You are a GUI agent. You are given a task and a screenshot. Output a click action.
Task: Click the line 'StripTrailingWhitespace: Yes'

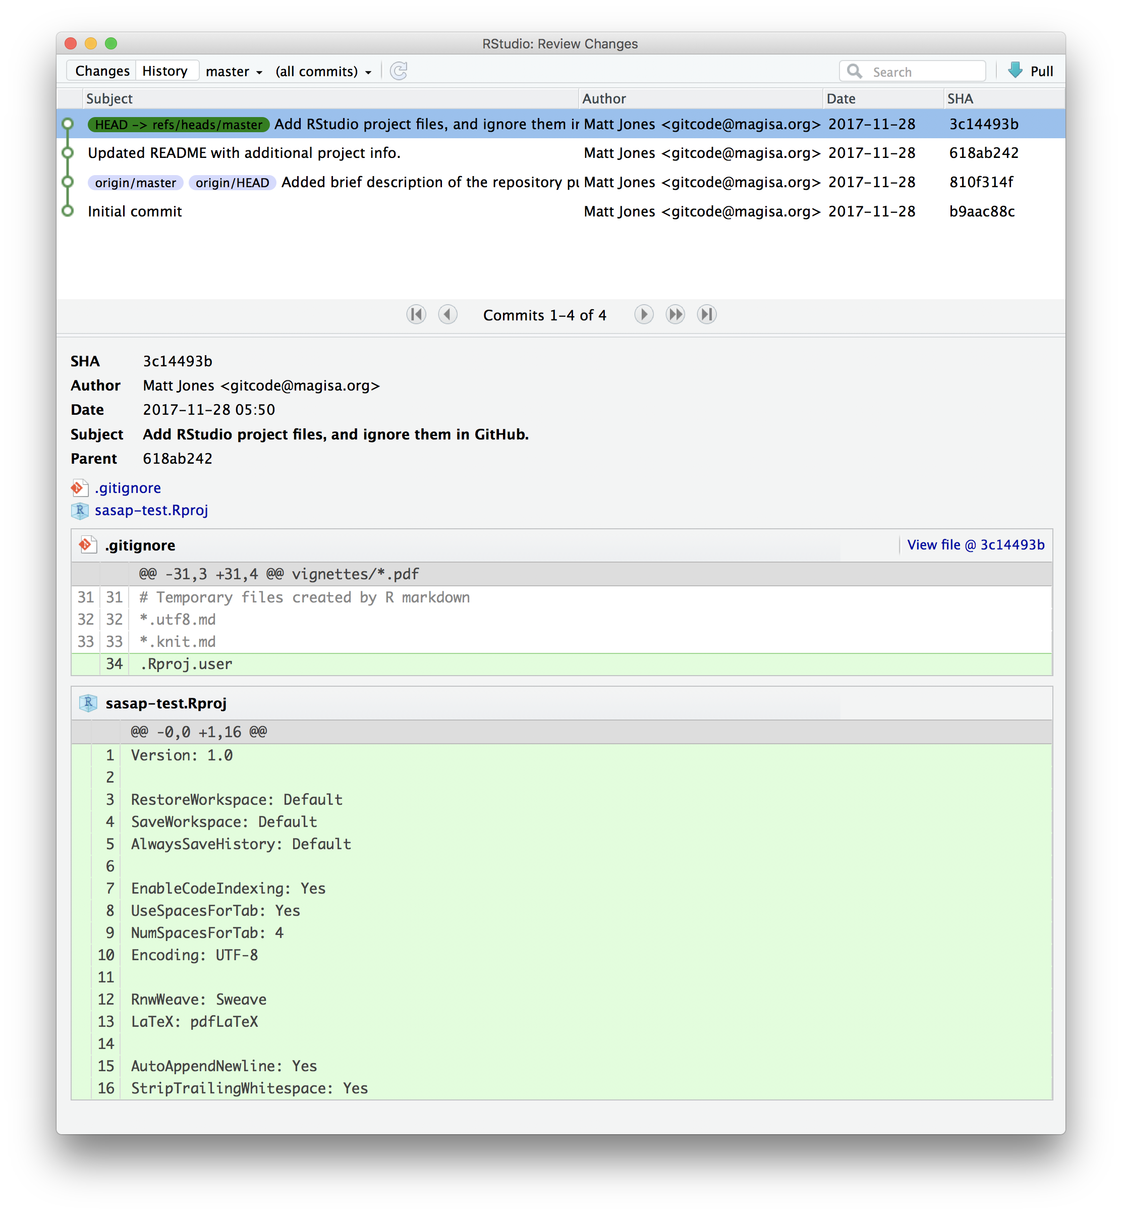(x=562, y=1088)
